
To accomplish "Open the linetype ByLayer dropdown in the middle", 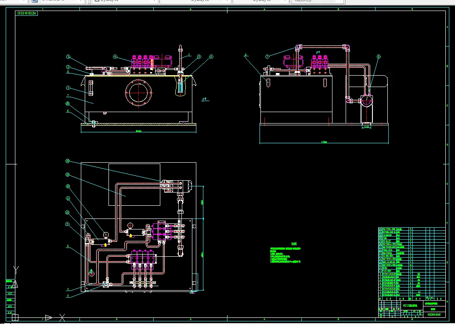I will [195, 1].
